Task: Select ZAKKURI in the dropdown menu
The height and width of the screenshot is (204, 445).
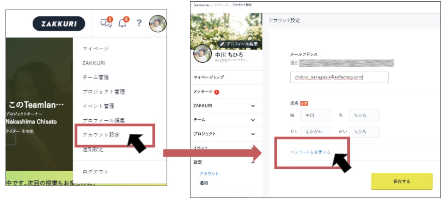Action: click(94, 63)
